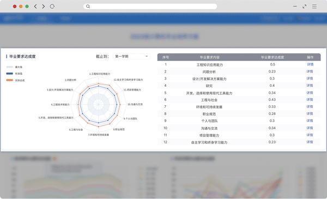This screenshot has width=327, height=199.
Task: Click radar axis label 7.环境和可持续发展
Action: (99, 135)
